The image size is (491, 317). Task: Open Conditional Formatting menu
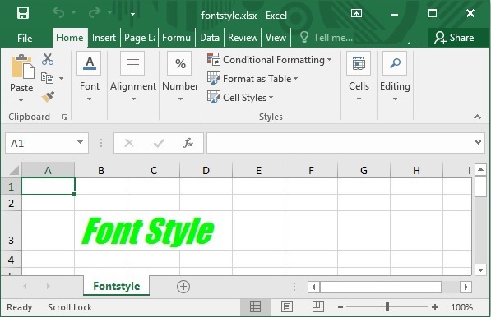[269, 60]
